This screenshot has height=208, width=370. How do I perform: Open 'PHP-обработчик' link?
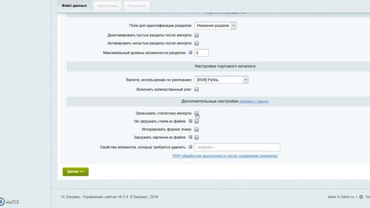click(x=225, y=156)
